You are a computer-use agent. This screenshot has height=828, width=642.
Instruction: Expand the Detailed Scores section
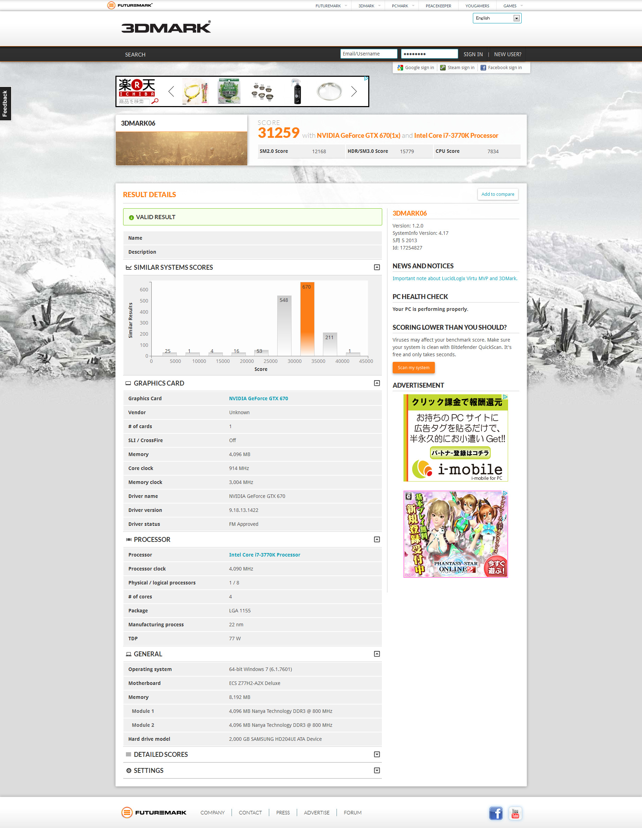(x=377, y=754)
